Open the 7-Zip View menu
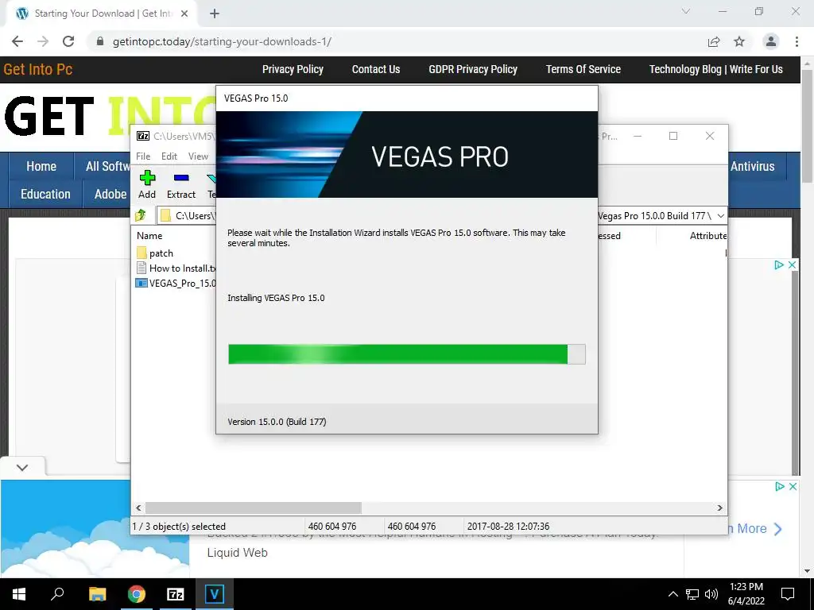814x610 pixels. (198, 156)
